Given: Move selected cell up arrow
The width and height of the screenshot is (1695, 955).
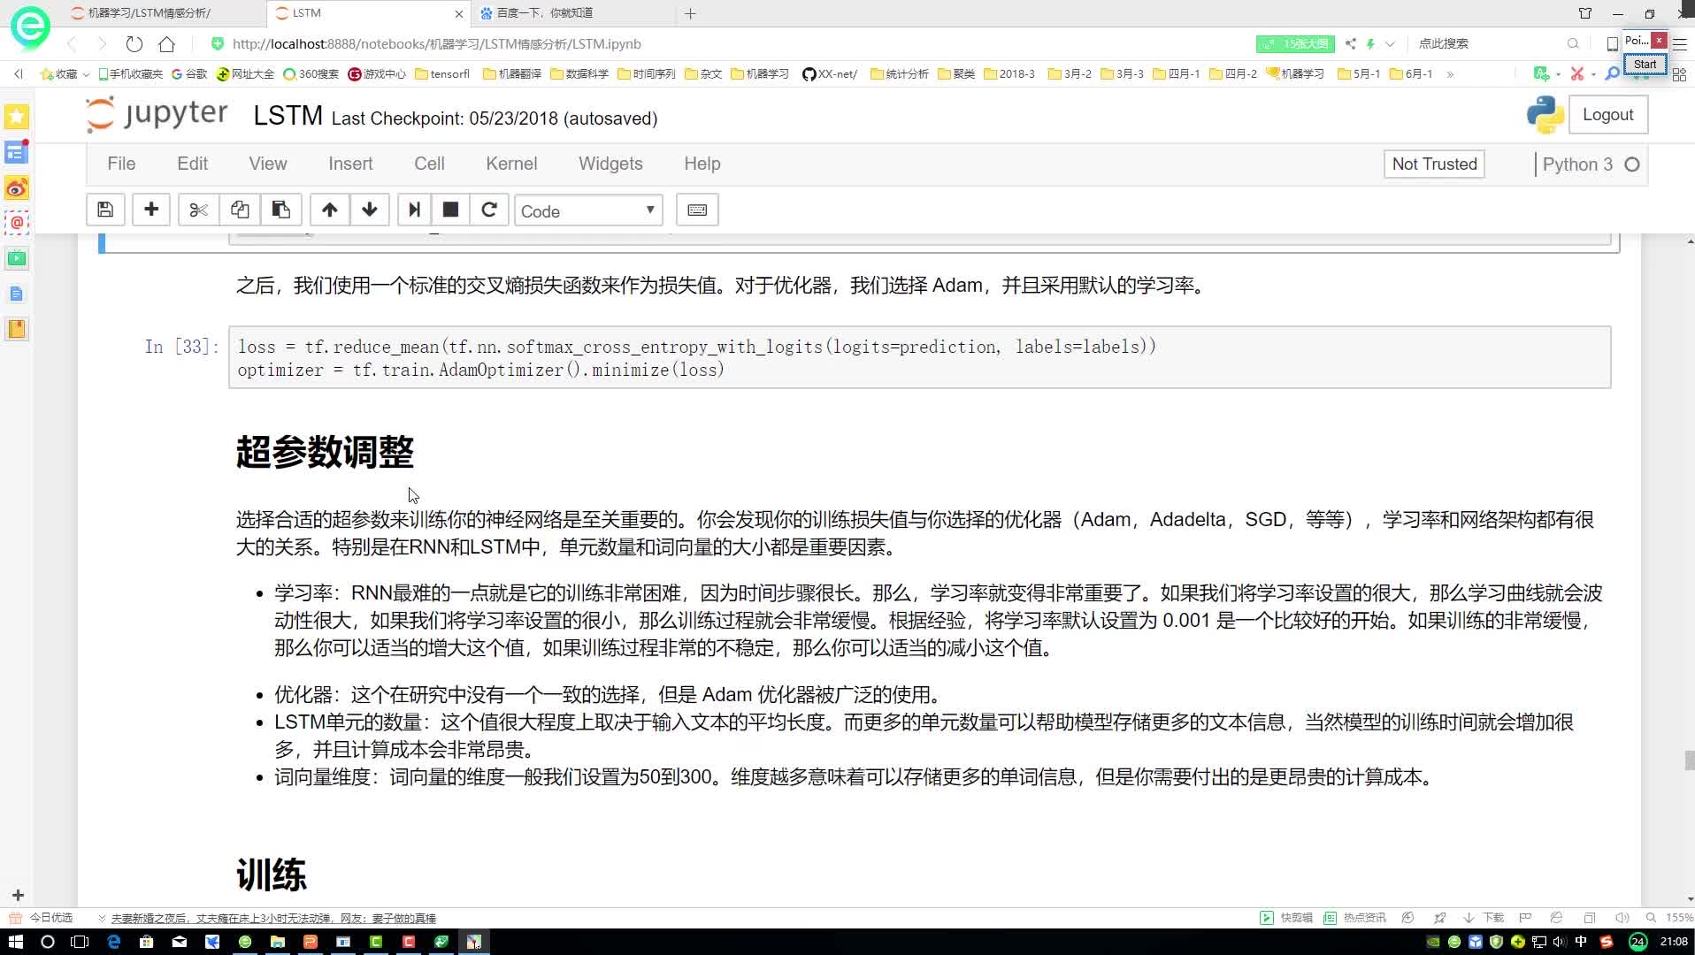Looking at the screenshot, I should coord(329,210).
